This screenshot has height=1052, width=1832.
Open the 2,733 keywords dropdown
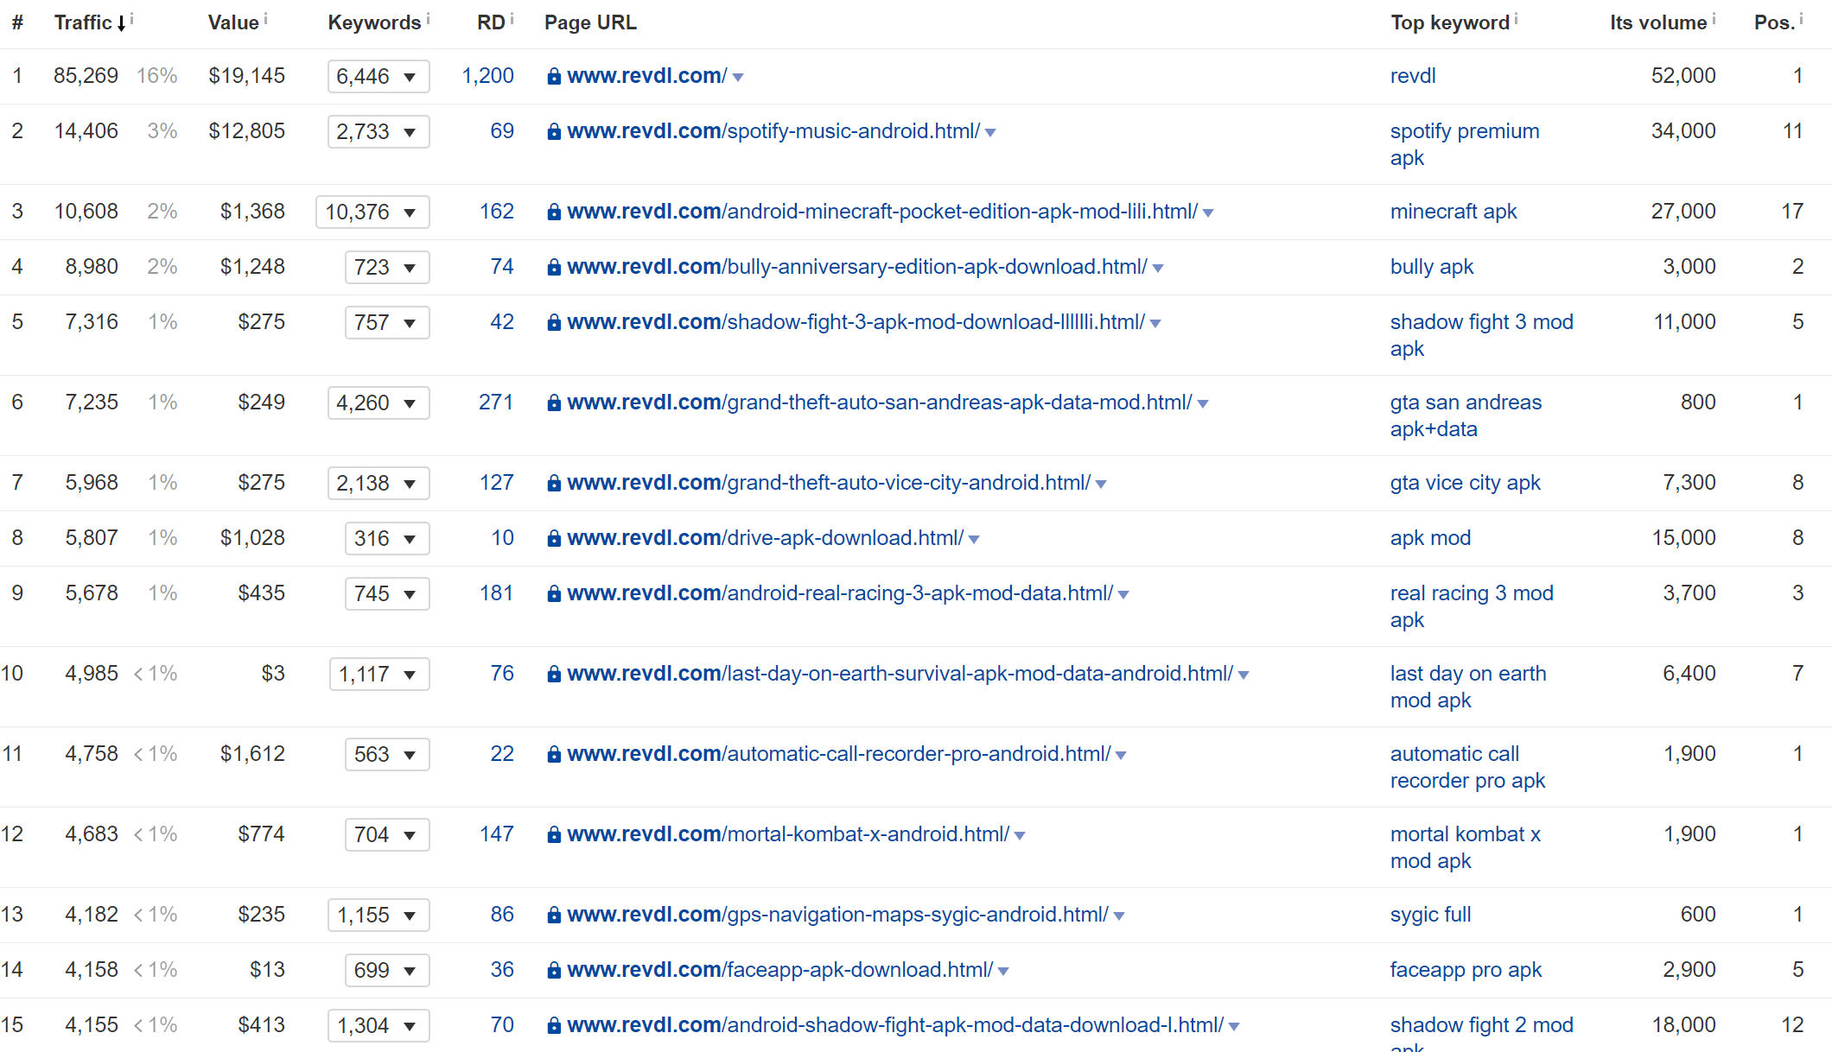pyautogui.click(x=378, y=132)
